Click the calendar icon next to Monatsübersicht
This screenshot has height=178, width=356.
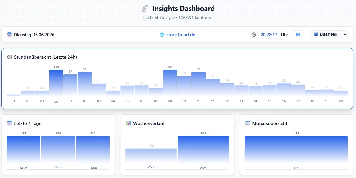pyautogui.click(x=247, y=123)
